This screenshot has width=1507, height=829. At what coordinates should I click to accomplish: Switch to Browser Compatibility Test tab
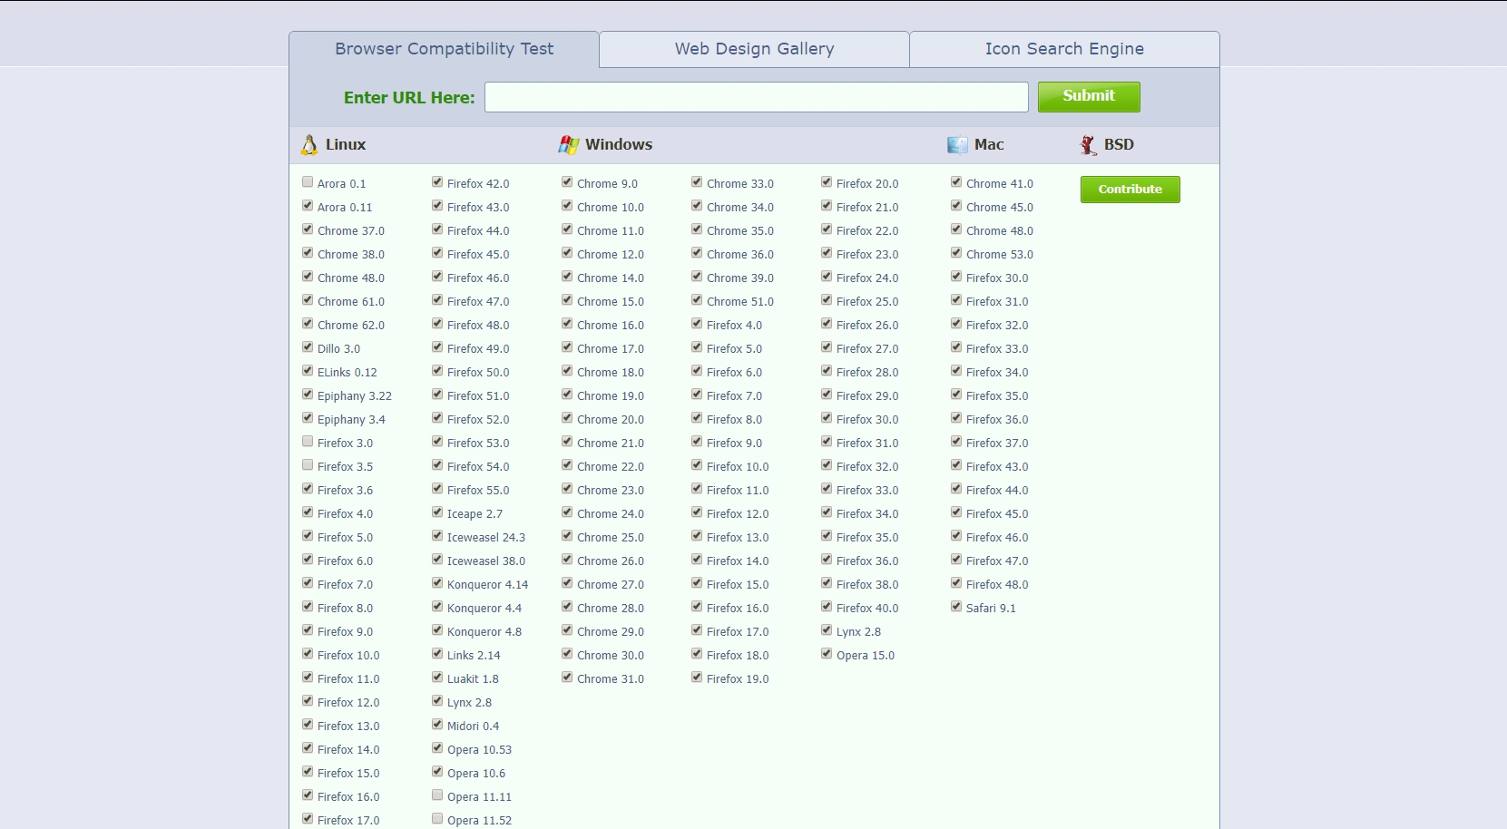coord(444,49)
